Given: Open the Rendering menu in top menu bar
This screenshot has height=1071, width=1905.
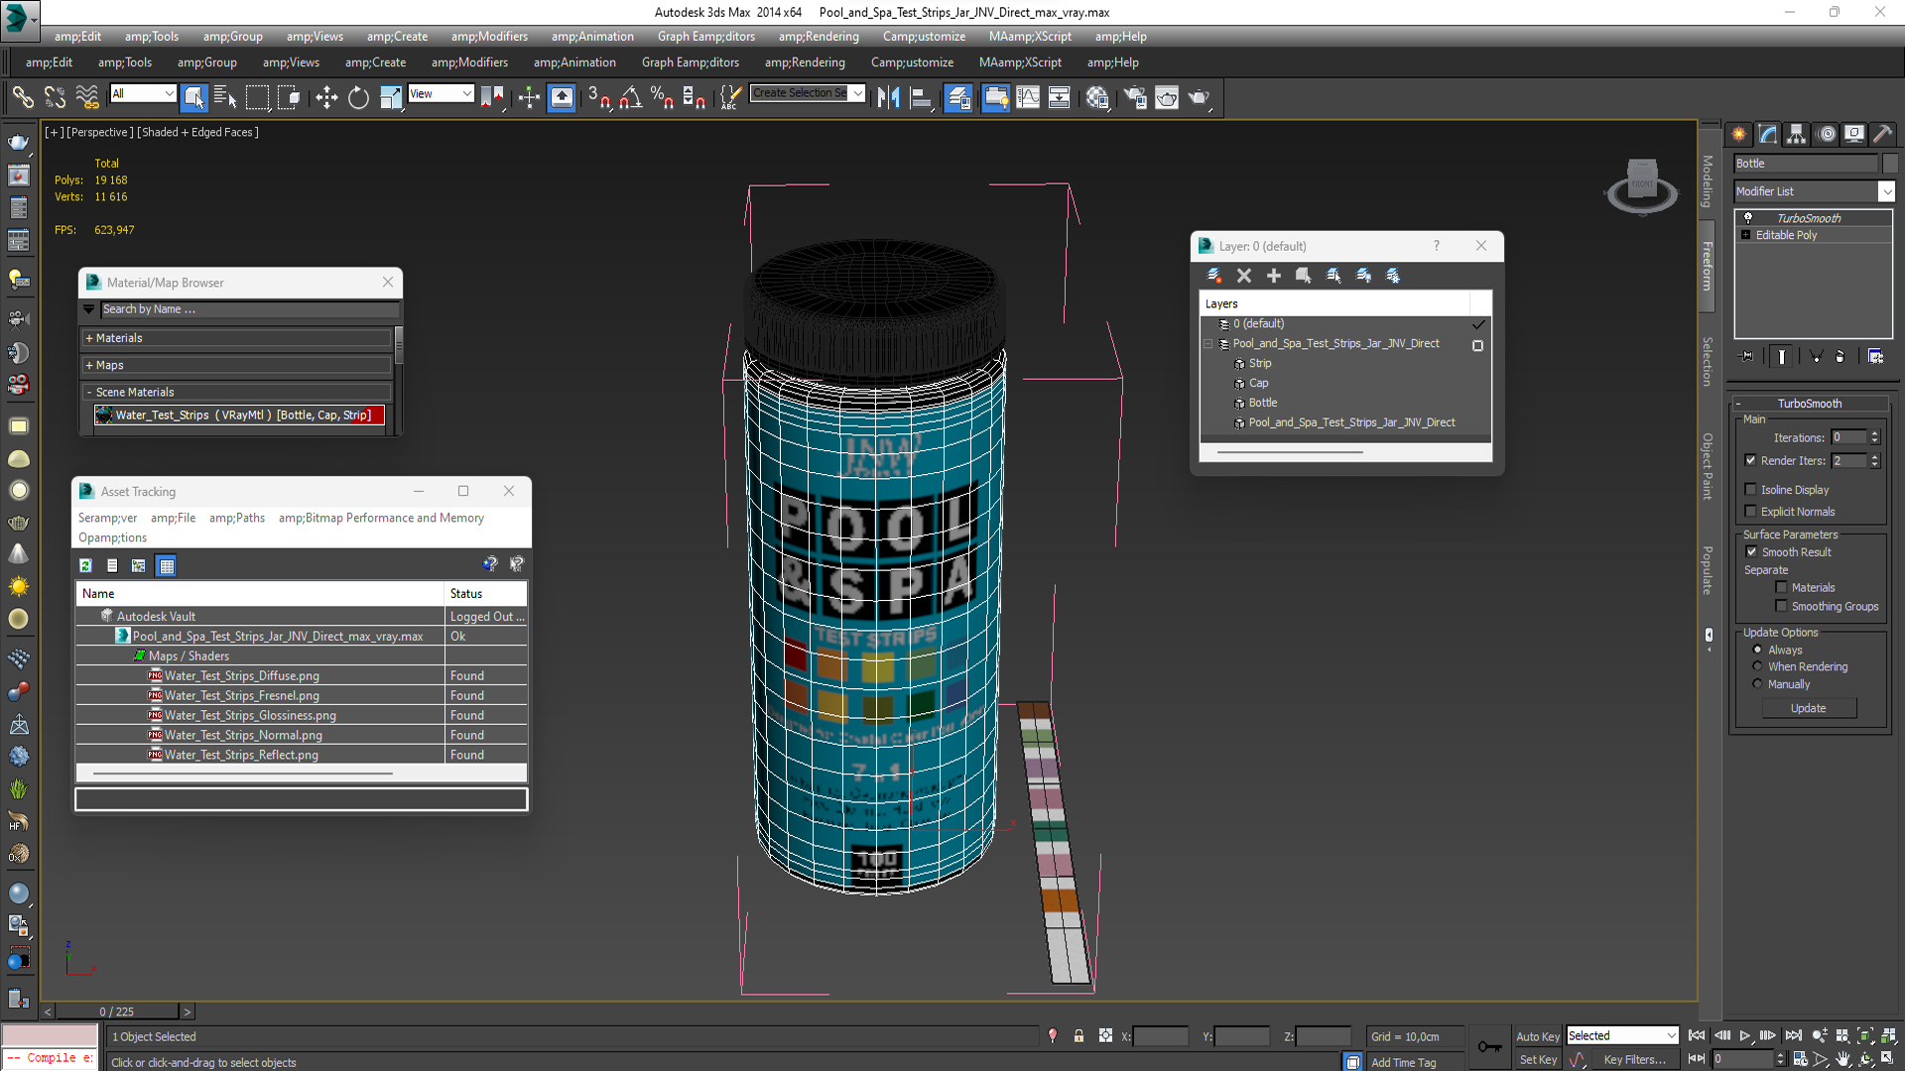Looking at the screenshot, I should click(819, 37).
